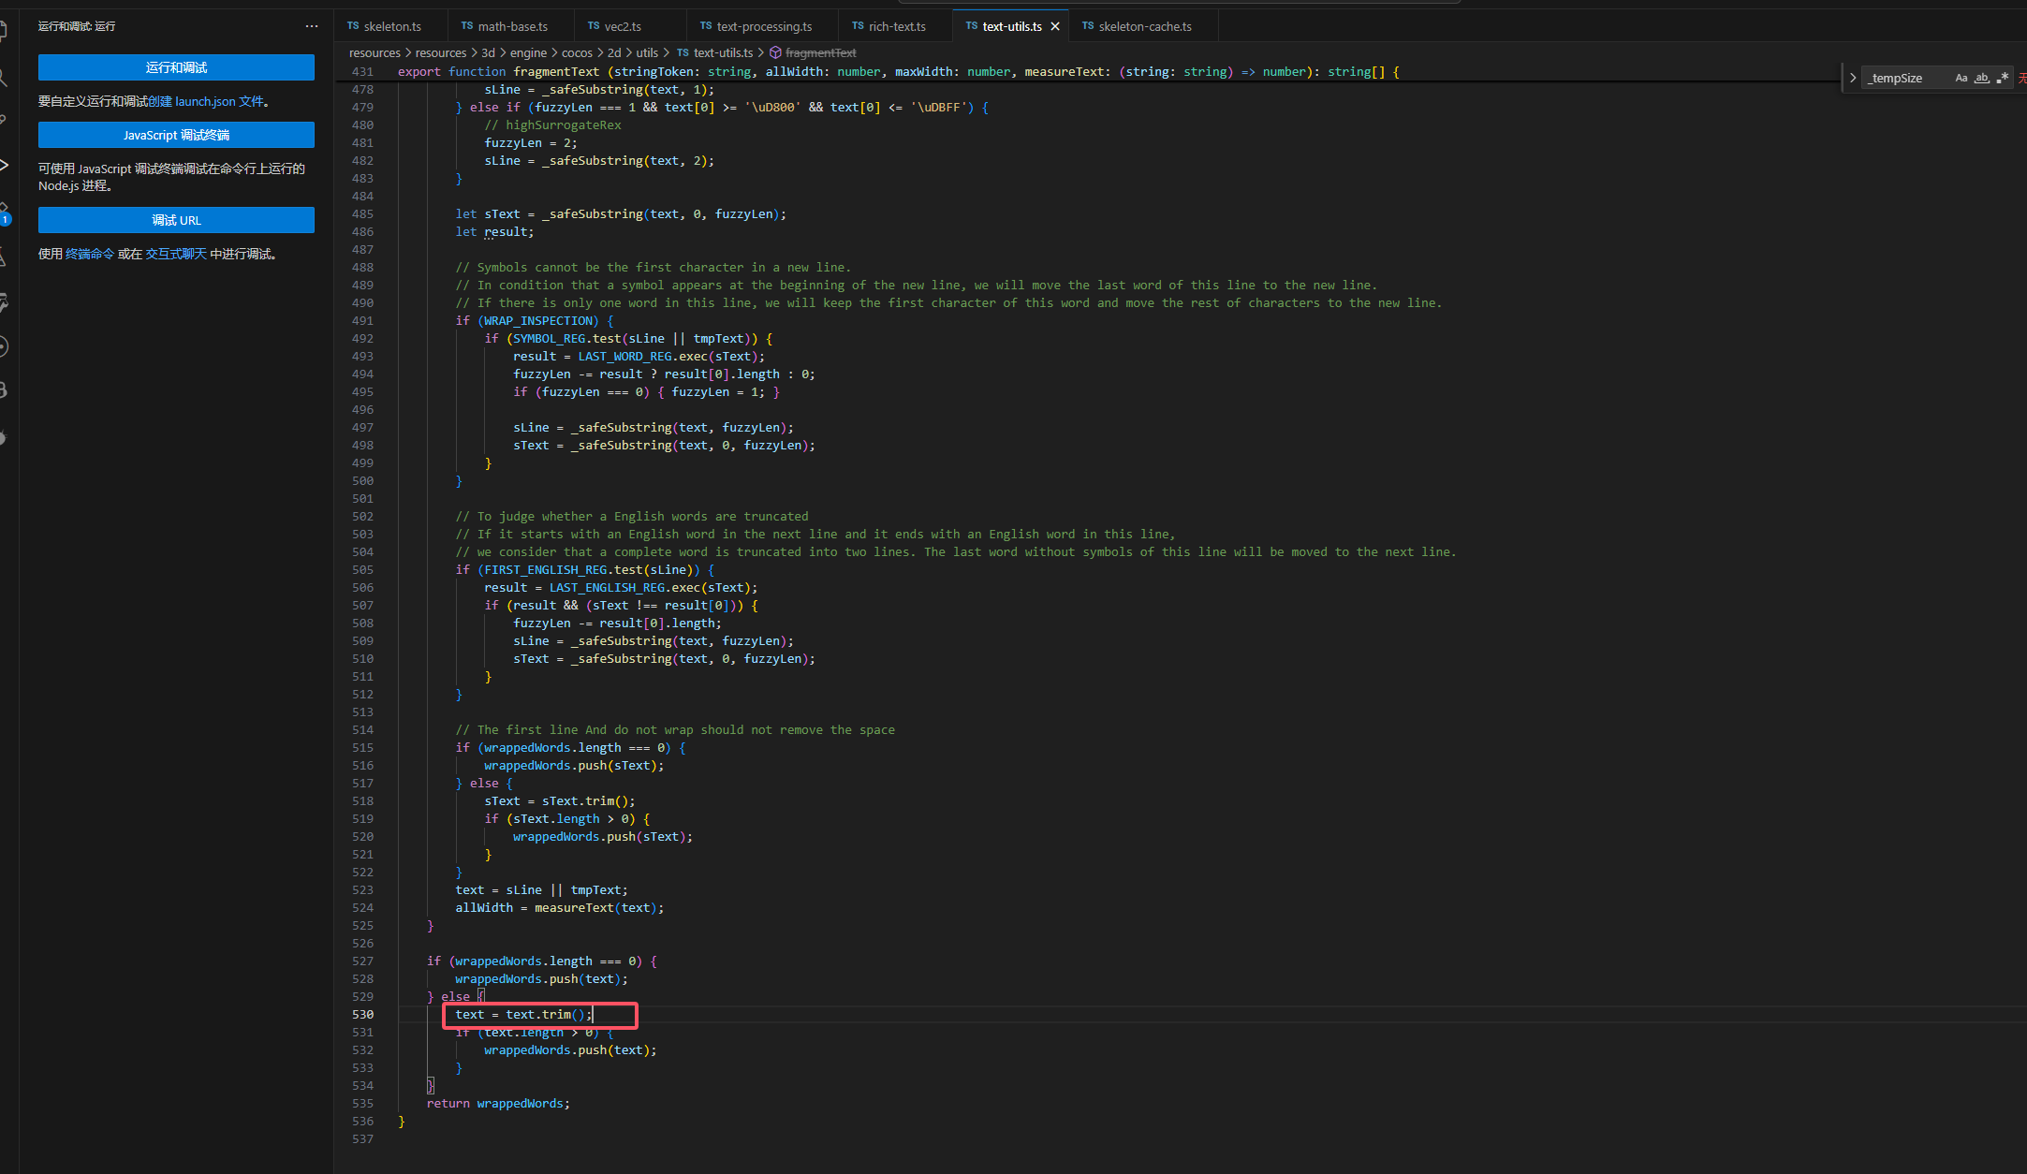Open the Testing flask icon
This screenshot has height=1174, width=2027.
pos(4,256)
